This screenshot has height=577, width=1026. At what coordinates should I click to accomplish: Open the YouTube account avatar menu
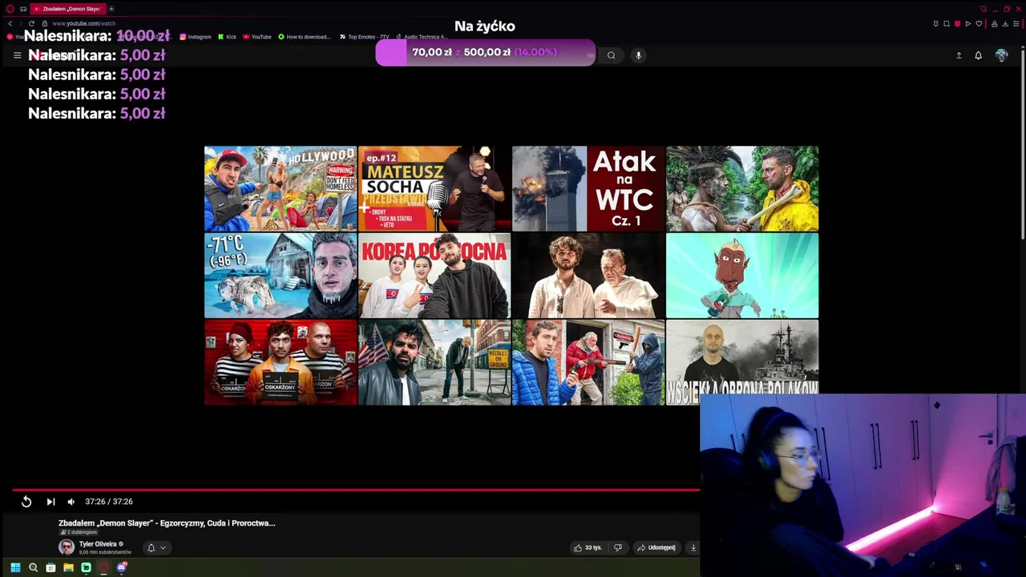point(1002,55)
